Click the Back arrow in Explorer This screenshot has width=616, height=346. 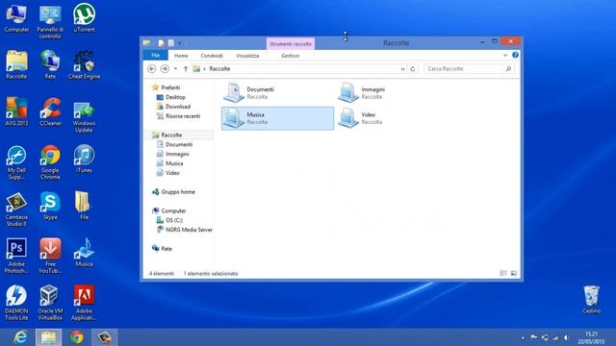point(152,68)
